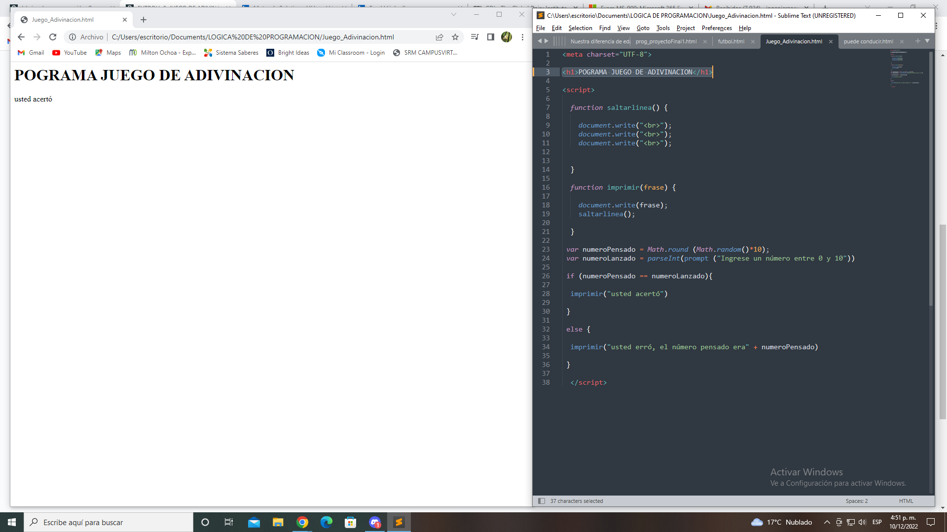Viewport: 947px width, 532px height.
Task: Reload the Juego_Adivinacion page
Action: (x=53, y=37)
